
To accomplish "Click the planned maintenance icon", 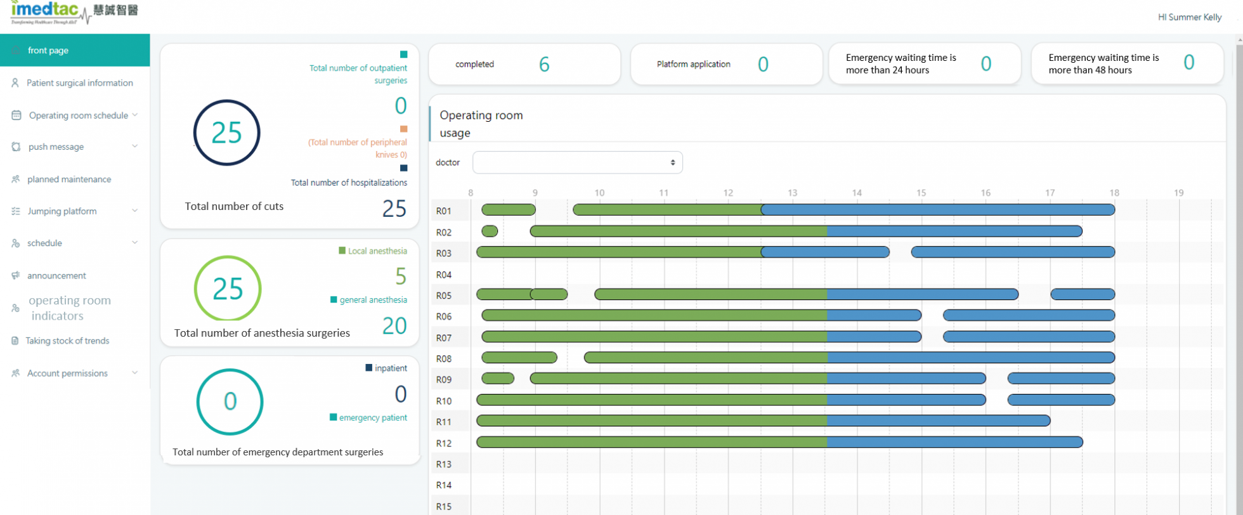I will click(16, 179).
